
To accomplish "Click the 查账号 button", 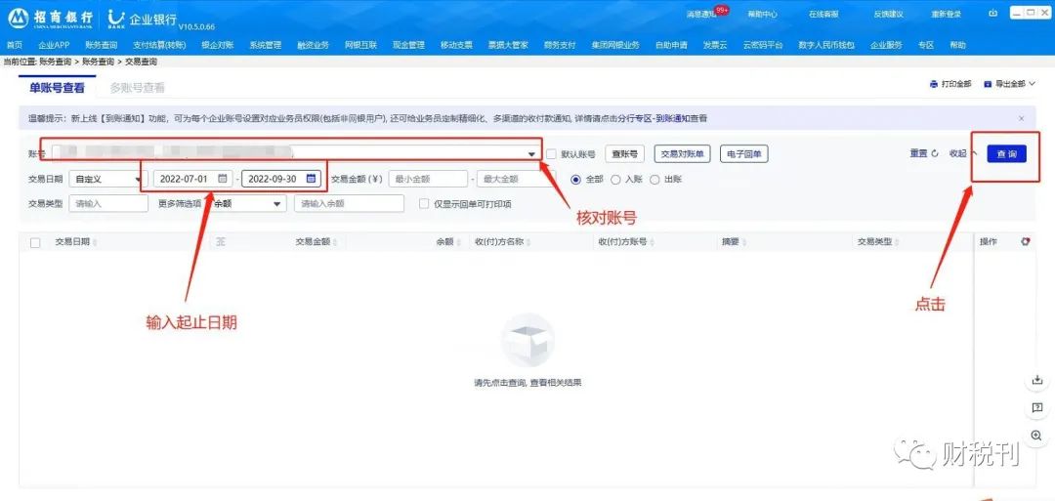I will pyautogui.click(x=625, y=154).
